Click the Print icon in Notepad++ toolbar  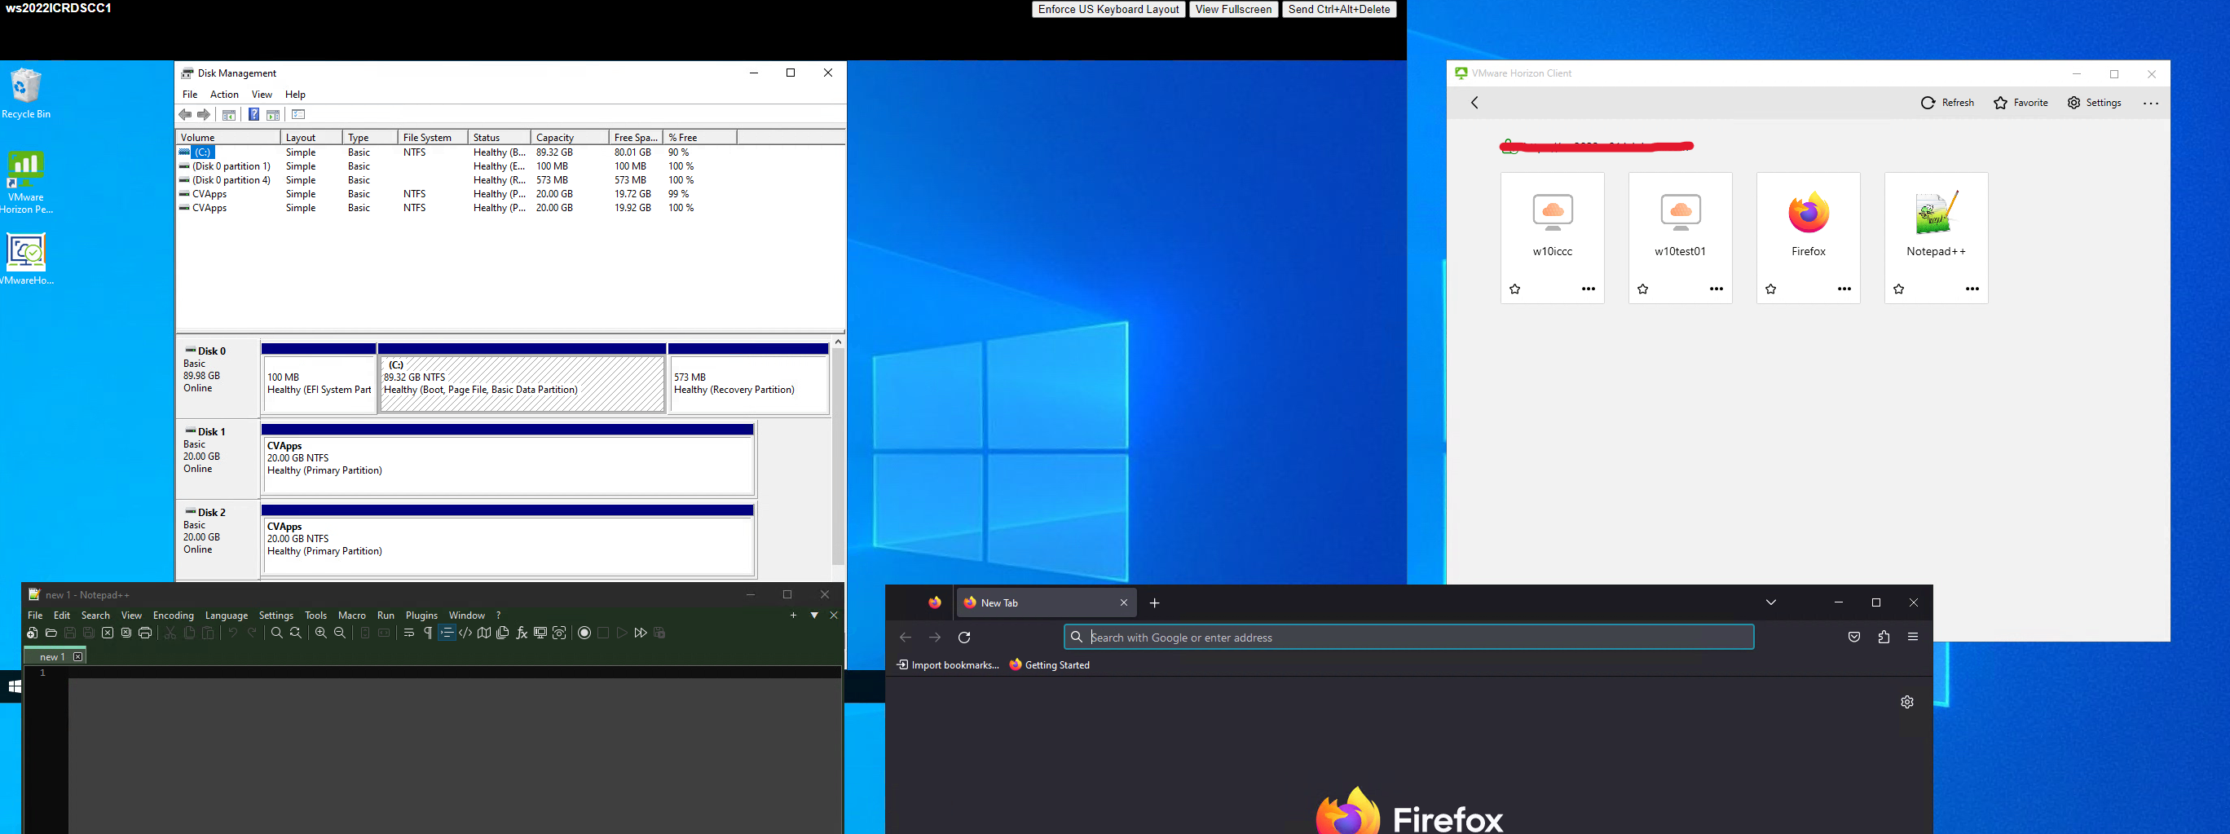coord(145,633)
